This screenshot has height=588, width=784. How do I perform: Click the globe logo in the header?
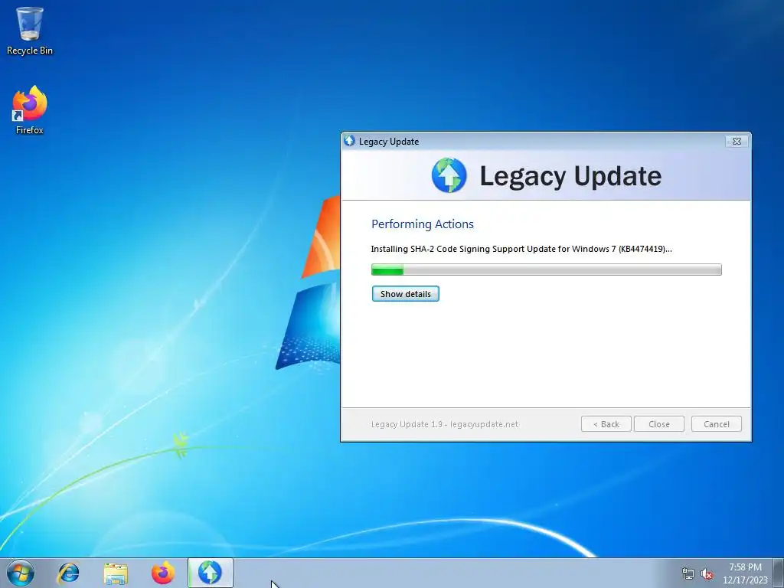coord(449,175)
